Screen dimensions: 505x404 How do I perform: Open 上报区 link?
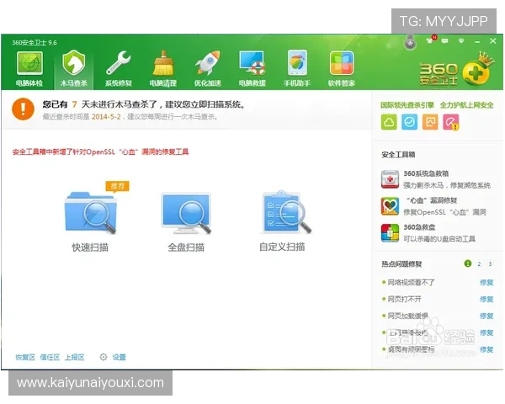pyautogui.click(x=75, y=357)
